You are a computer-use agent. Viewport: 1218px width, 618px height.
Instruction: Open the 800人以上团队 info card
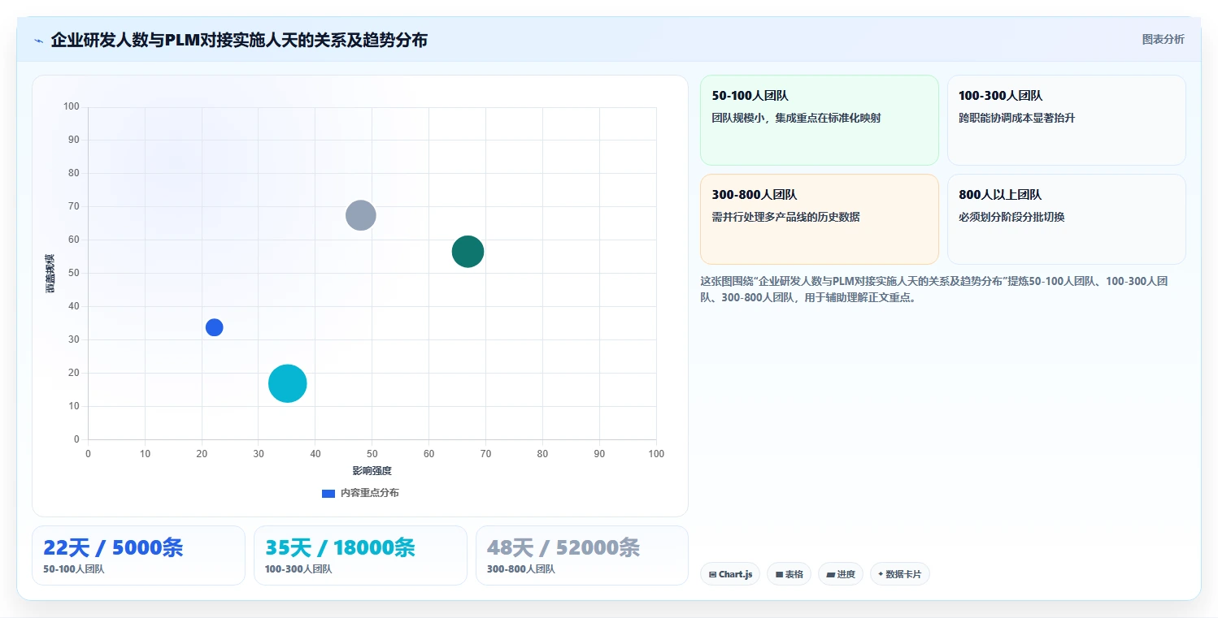coord(1066,219)
